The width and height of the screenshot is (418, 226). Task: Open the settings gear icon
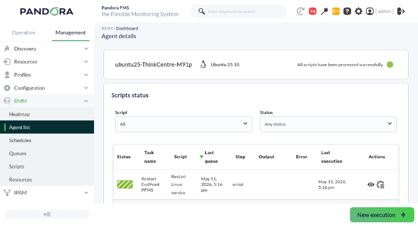click(358, 11)
